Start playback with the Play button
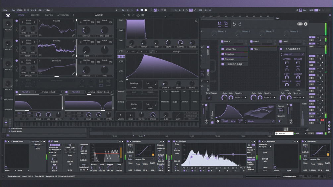This screenshot has width=333, height=187. [x=138, y=10]
